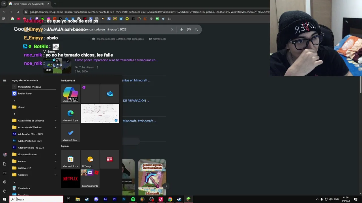362x203 pixels.
Task: Open the user account avatar in Start sidebar
Action: (5, 155)
